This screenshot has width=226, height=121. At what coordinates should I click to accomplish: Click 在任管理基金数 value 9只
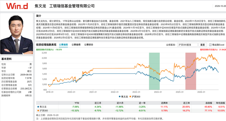[30, 85]
